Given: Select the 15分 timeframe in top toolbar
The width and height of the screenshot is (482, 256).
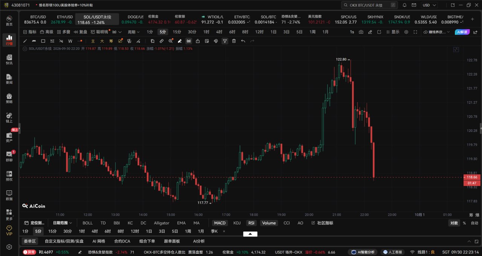Looking at the screenshot, I should tap(177, 32).
